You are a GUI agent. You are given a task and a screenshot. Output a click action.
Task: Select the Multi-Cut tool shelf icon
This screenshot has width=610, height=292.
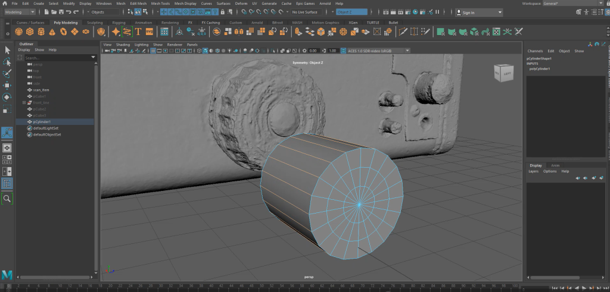403,32
